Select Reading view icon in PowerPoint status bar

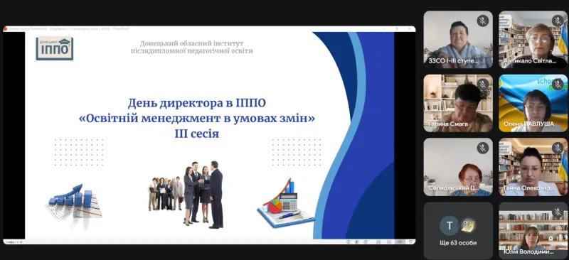(x=400, y=242)
